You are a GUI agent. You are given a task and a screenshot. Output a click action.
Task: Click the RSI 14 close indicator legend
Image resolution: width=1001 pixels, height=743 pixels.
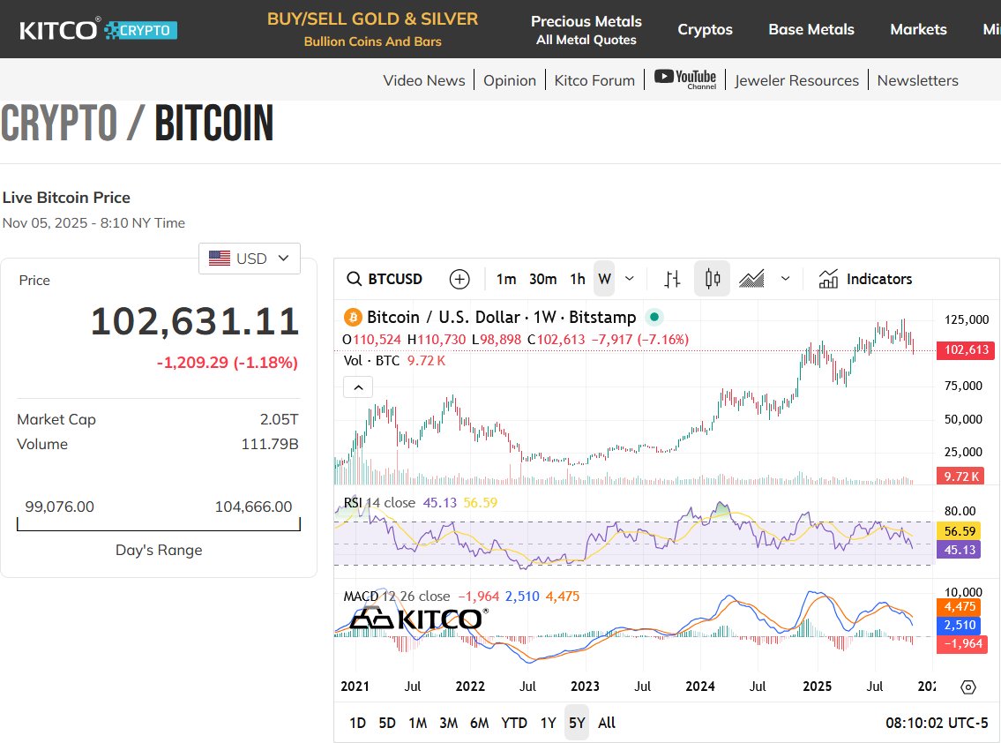click(x=379, y=503)
